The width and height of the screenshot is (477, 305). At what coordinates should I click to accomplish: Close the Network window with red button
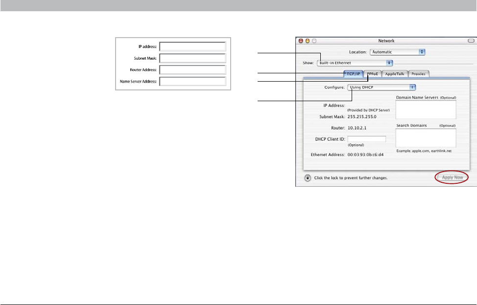coord(301,41)
